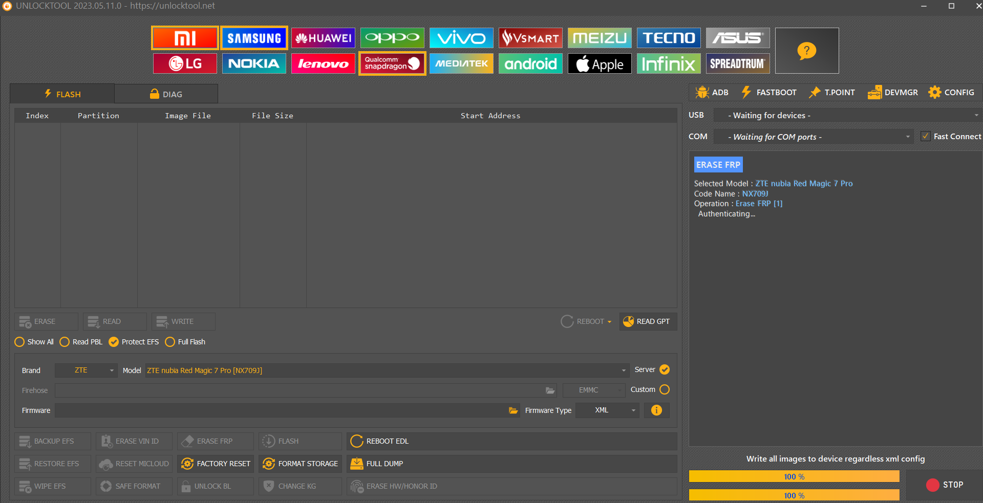This screenshot has height=503, width=983.
Task: Click the FORMAT STORAGE button
Action: point(300,464)
